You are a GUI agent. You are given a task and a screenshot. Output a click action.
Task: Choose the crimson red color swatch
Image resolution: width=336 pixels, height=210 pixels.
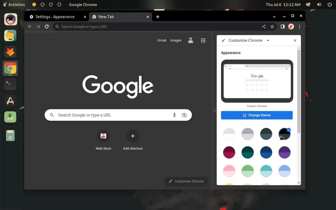coord(229,153)
